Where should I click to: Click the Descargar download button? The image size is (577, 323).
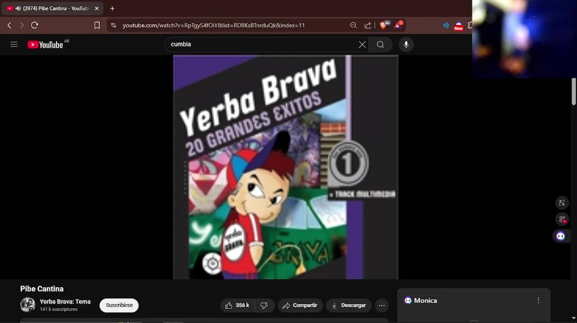click(x=349, y=306)
